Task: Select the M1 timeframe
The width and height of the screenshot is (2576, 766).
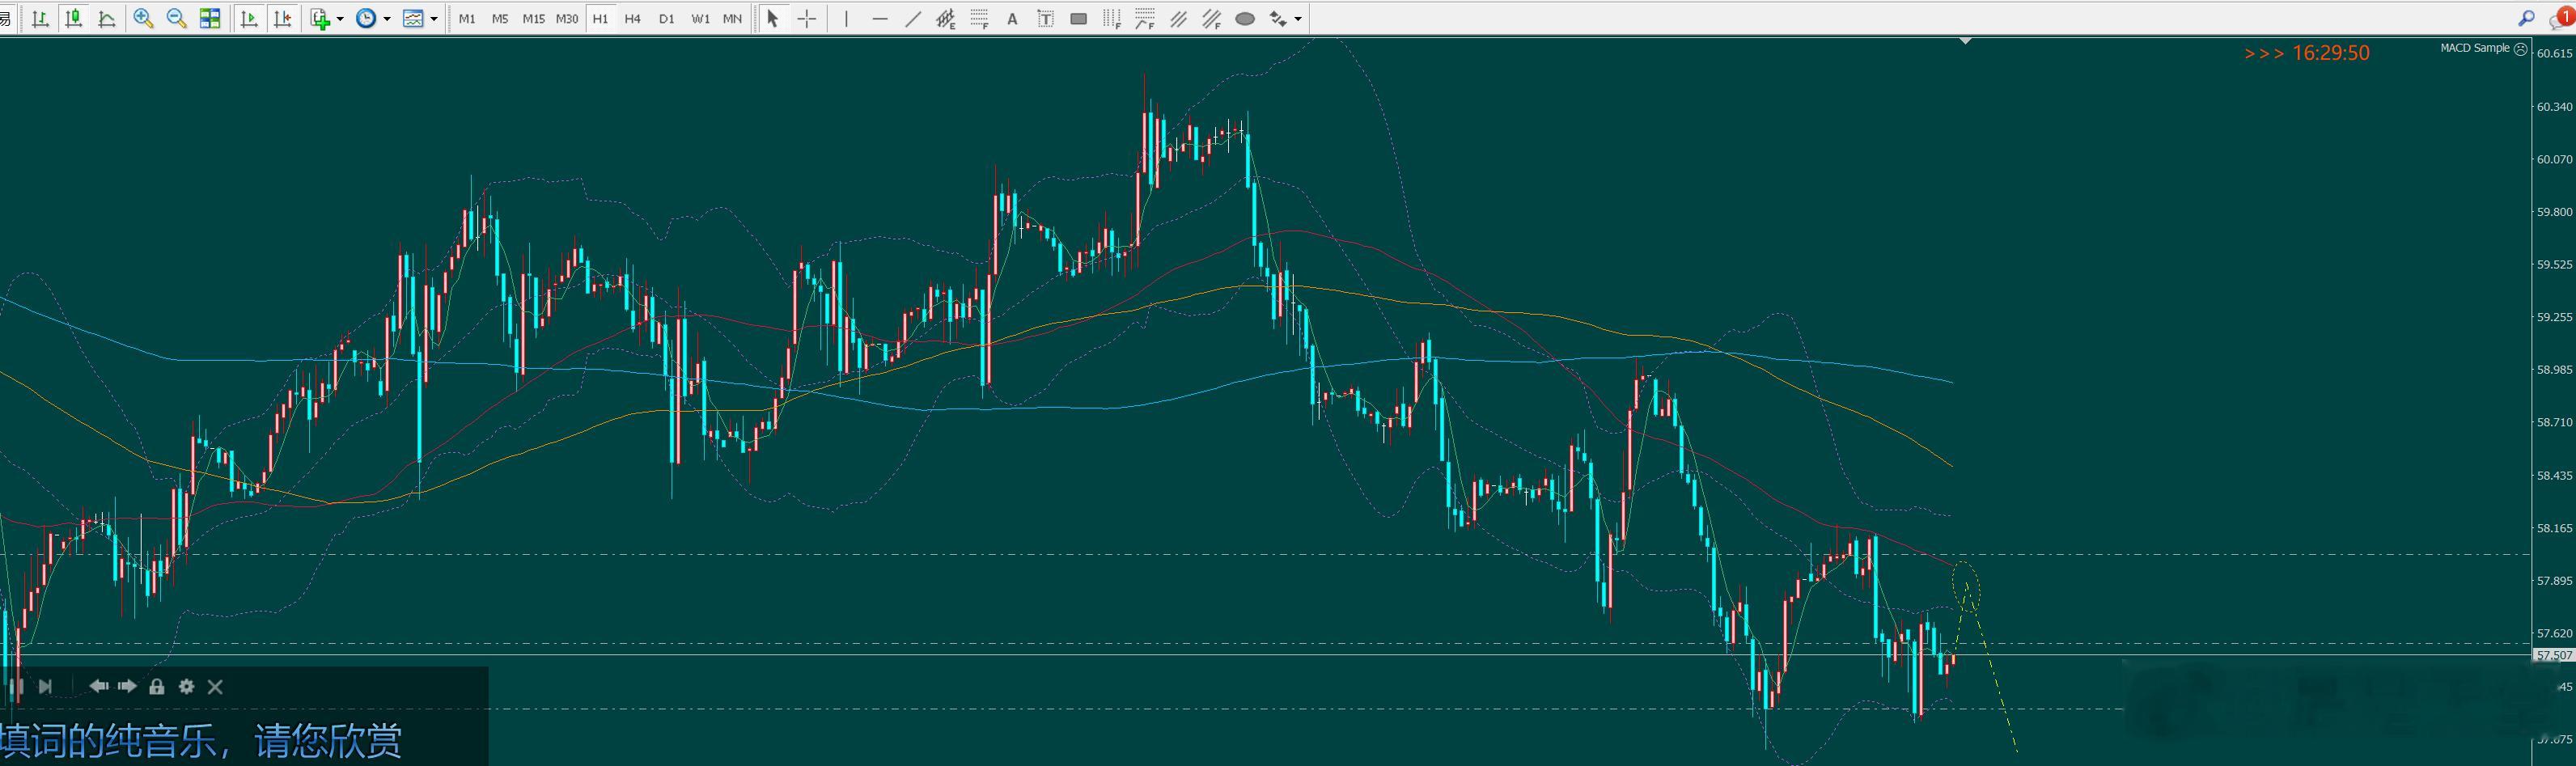Action: (x=467, y=19)
